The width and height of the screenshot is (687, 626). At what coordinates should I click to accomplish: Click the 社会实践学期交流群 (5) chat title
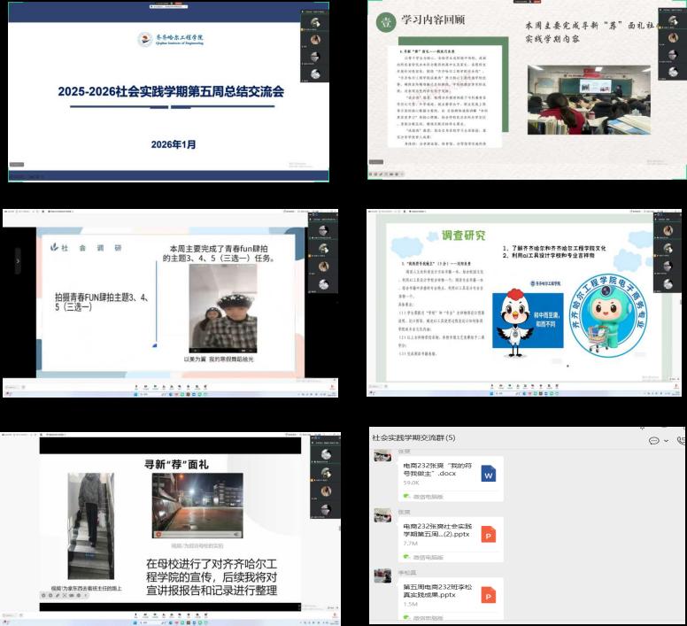pyautogui.click(x=413, y=437)
